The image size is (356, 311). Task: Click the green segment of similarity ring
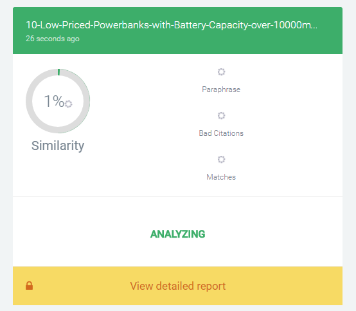point(59,72)
